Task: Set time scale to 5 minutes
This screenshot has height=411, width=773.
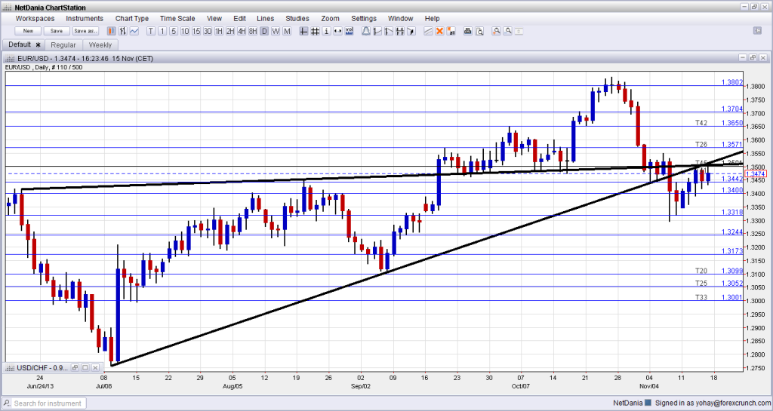Action: (174, 31)
